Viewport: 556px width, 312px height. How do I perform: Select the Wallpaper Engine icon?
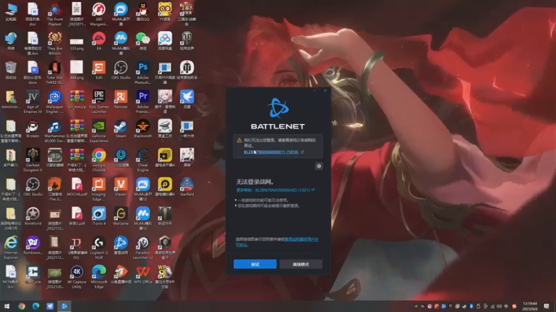[55, 101]
